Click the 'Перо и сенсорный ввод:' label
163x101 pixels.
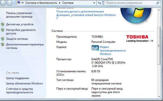72,89
